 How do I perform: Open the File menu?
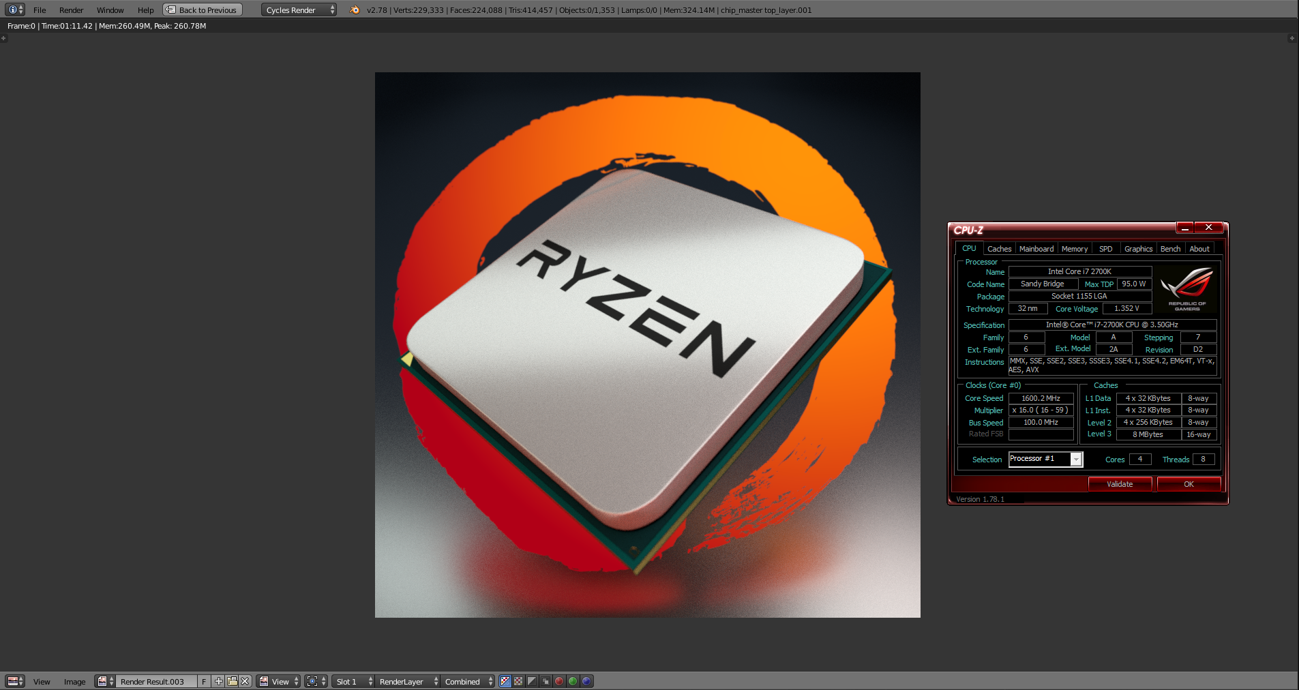(x=40, y=10)
